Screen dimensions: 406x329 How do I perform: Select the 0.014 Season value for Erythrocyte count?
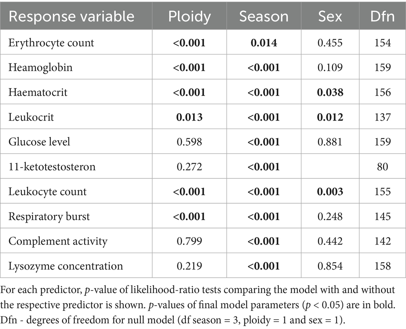click(264, 42)
